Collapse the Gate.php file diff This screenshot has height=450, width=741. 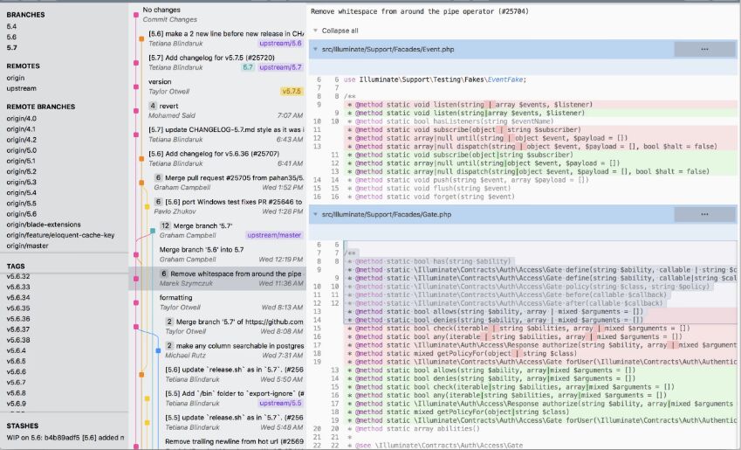pos(315,214)
